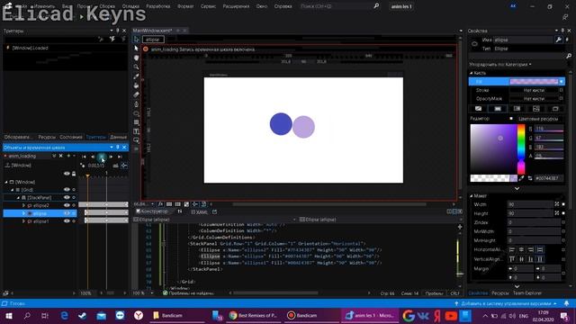Open Сборка menu
This screenshot has height=324, width=576.
108,6
